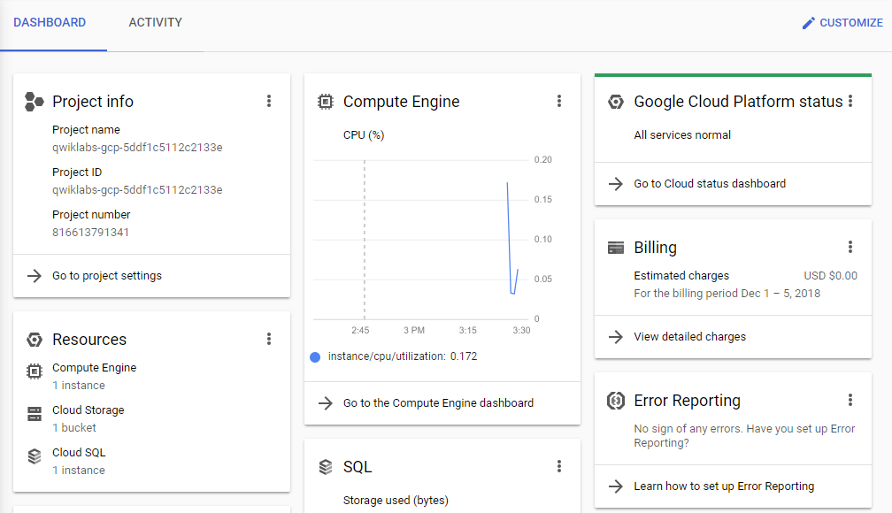Click the Project info hexagons icon
Viewport: 892px width, 513px height.
coord(35,102)
